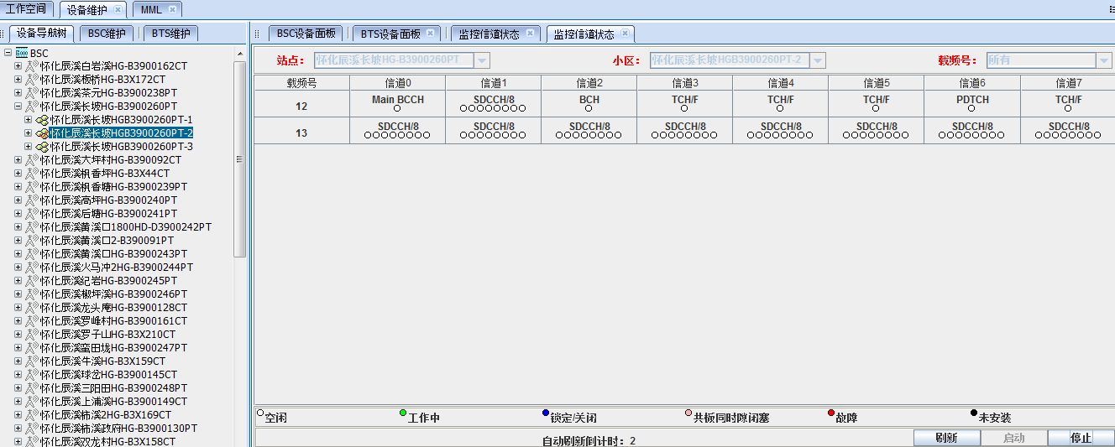This screenshot has width=1115, height=447.
Task: Click the green 工作中 legend dot
Action: [x=403, y=413]
